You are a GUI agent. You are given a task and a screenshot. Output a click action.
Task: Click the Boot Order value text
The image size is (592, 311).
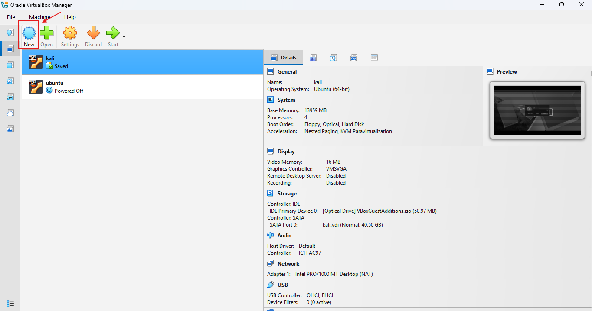click(334, 124)
